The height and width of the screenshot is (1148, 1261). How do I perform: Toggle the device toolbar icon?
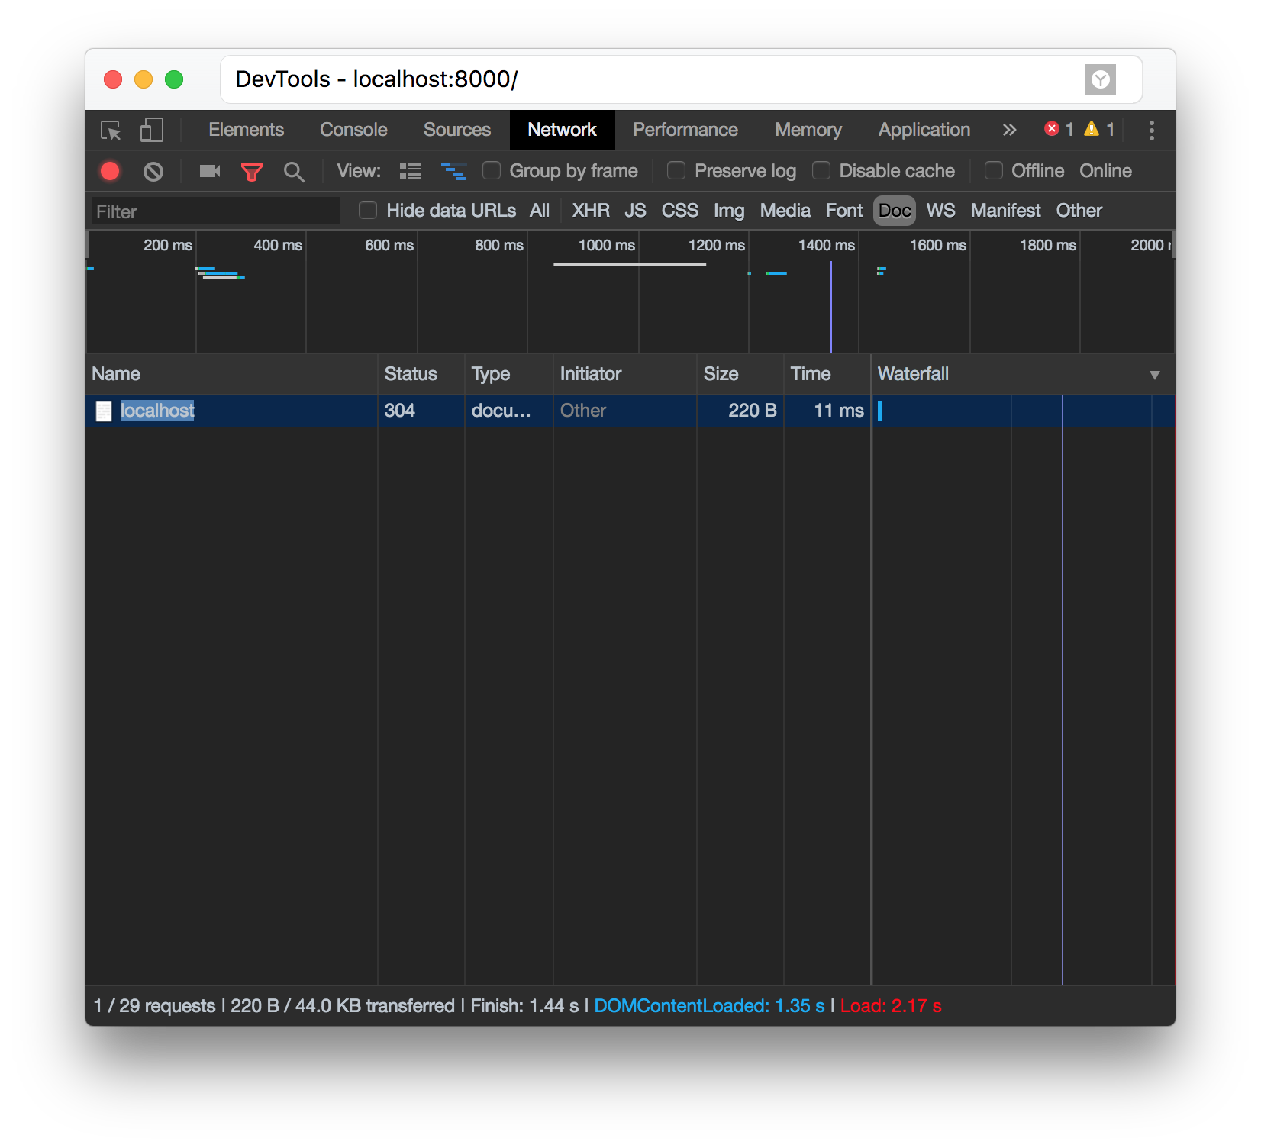click(152, 130)
